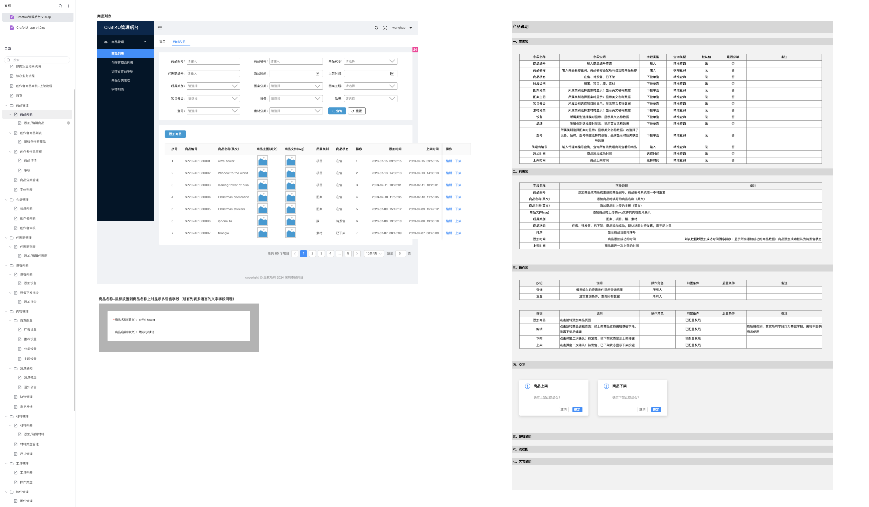Click 添加商品 add product button
Image resolution: width=869 pixels, height=507 pixels.
(x=176, y=134)
